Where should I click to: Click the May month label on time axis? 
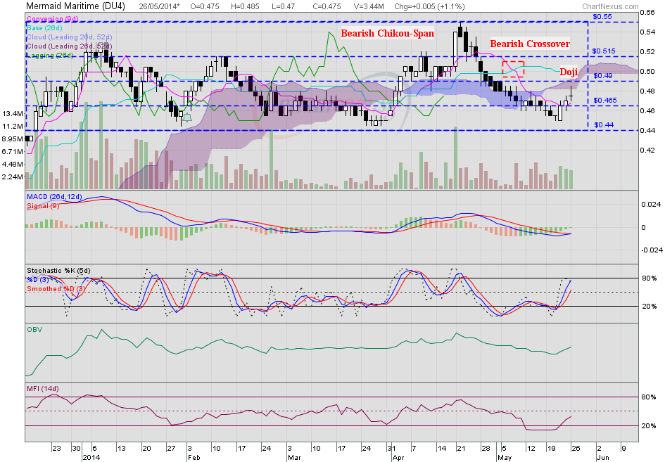505,457
